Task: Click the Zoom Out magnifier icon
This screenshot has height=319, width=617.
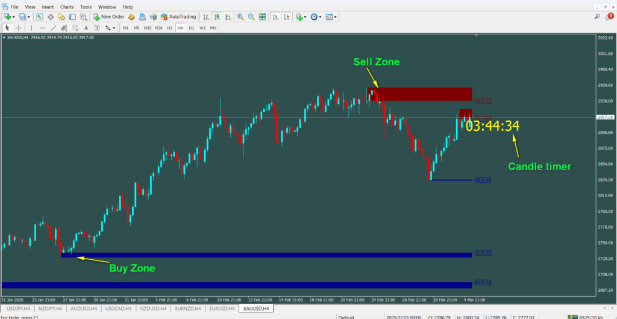Action: [251, 17]
